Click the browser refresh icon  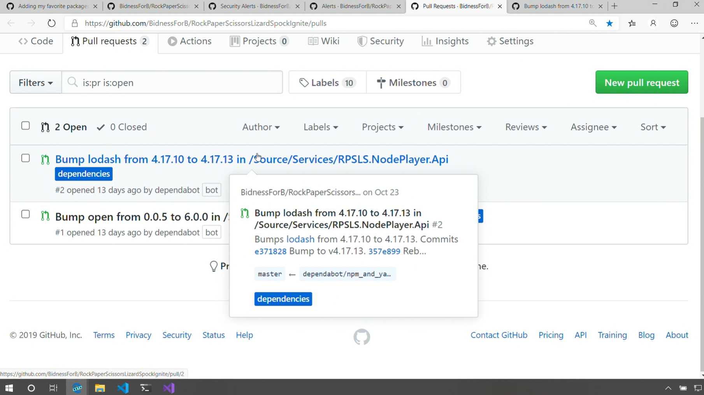click(x=51, y=23)
